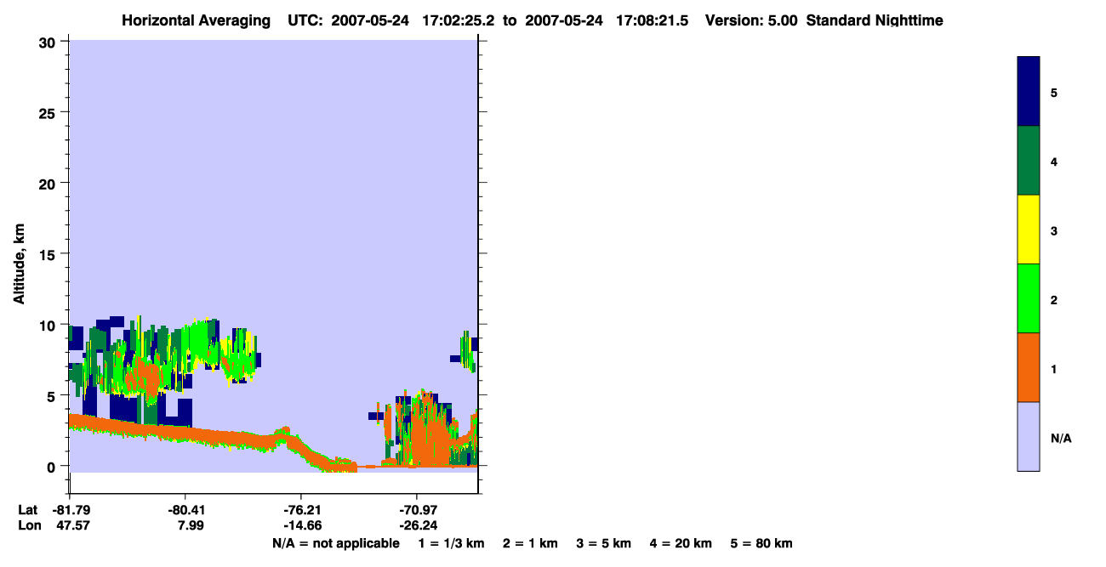Click the longitude value 7.99
This screenshot has height=567, width=1106.
click(191, 525)
